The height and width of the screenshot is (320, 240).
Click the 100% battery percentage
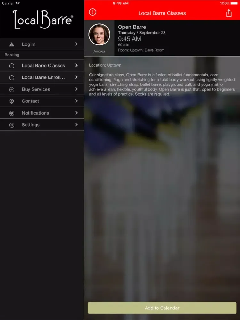(x=225, y=3)
